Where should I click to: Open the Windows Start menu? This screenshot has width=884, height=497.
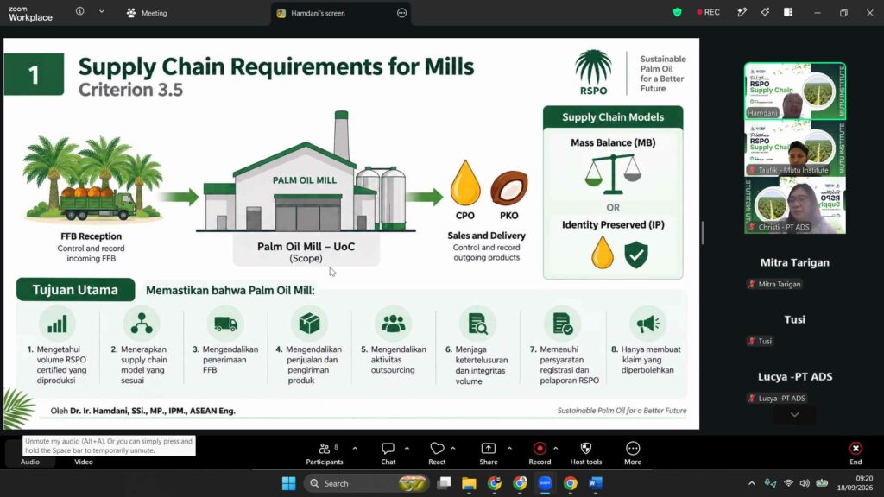pyautogui.click(x=288, y=483)
